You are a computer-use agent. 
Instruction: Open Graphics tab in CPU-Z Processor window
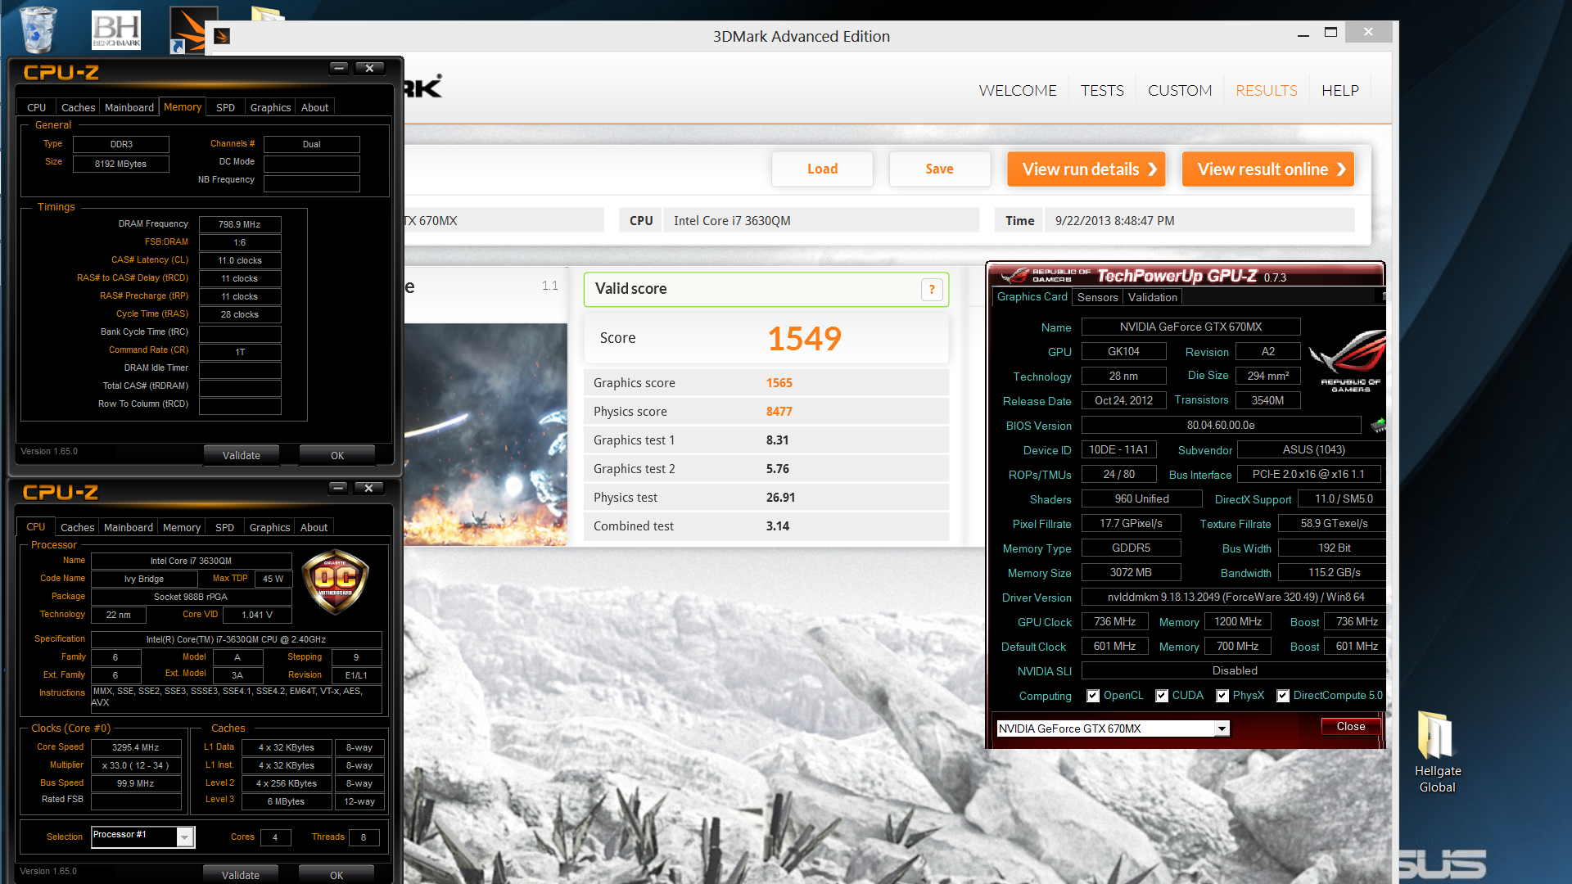pos(269,527)
